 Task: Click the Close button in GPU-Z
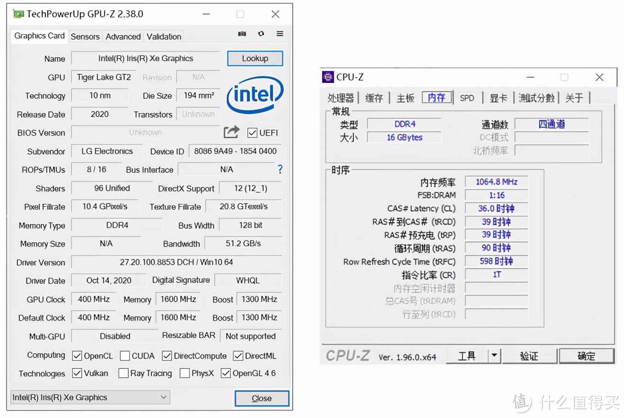(x=262, y=398)
